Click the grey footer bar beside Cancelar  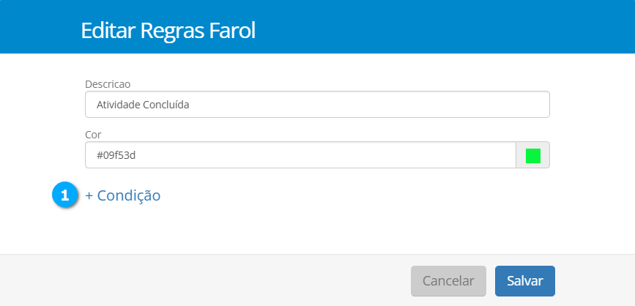[220, 280]
